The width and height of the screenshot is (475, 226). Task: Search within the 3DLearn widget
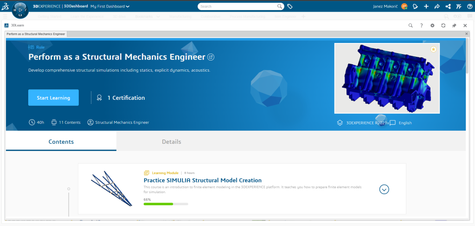pyautogui.click(x=411, y=25)
